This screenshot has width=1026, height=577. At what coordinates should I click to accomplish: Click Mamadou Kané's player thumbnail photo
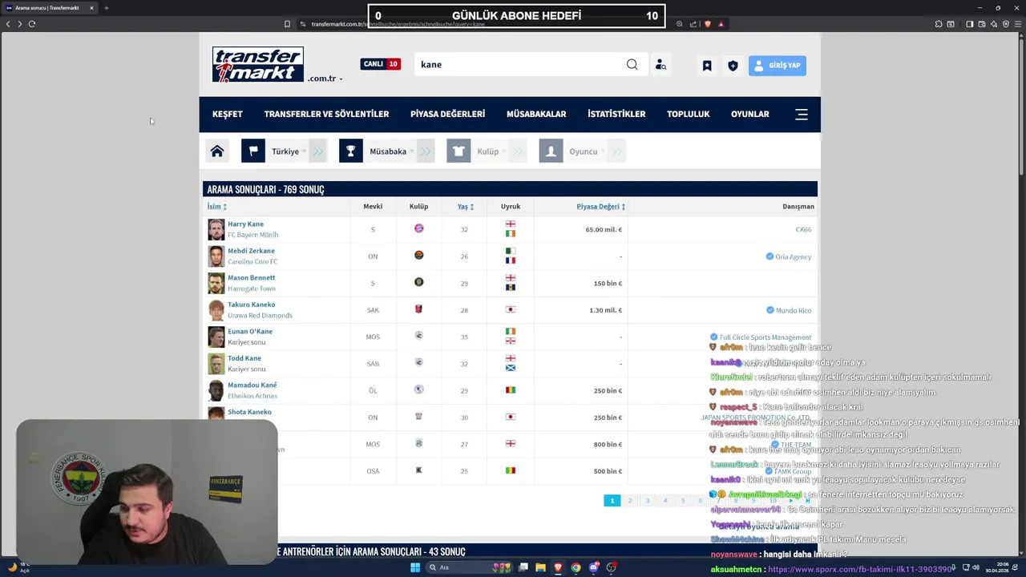pos(216,390)
